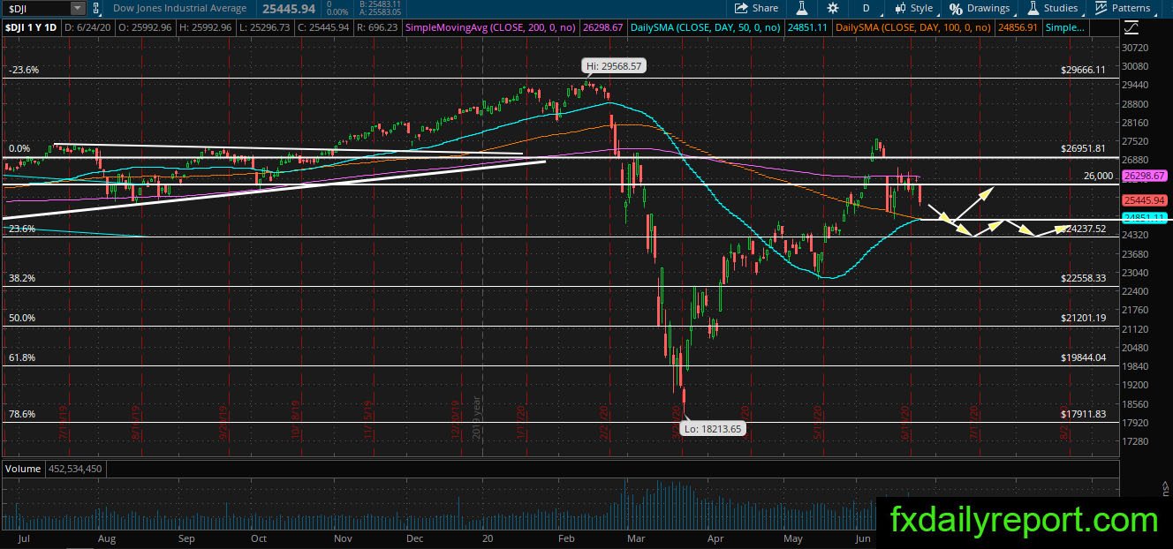Click the 26,000 price level label
The height and width of the screenshot is (549, 1173).
(x=1098, y=176)
